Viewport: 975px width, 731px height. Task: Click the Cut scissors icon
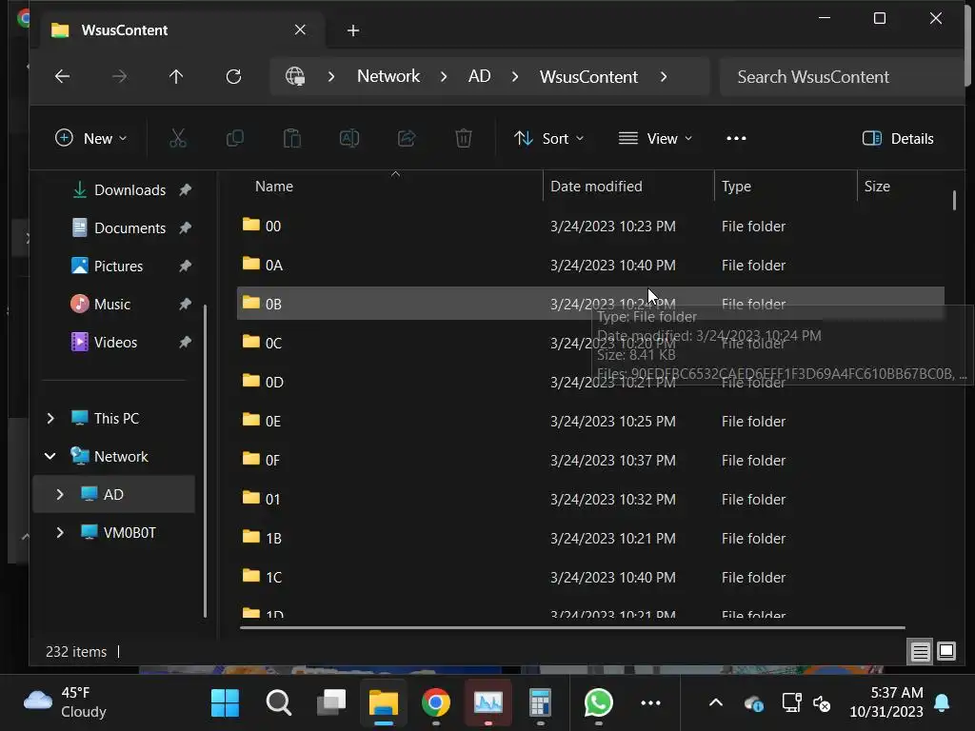click(x=178, y=138)
